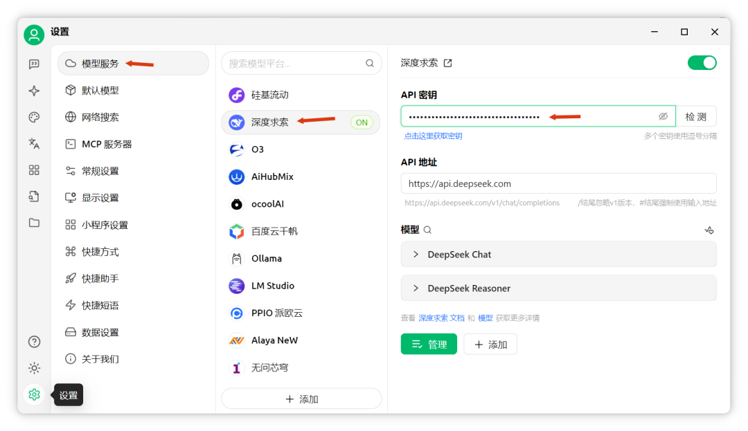748x431 pixels.
Task: Open the 显示设置 section
Action: tap(133, 198)
